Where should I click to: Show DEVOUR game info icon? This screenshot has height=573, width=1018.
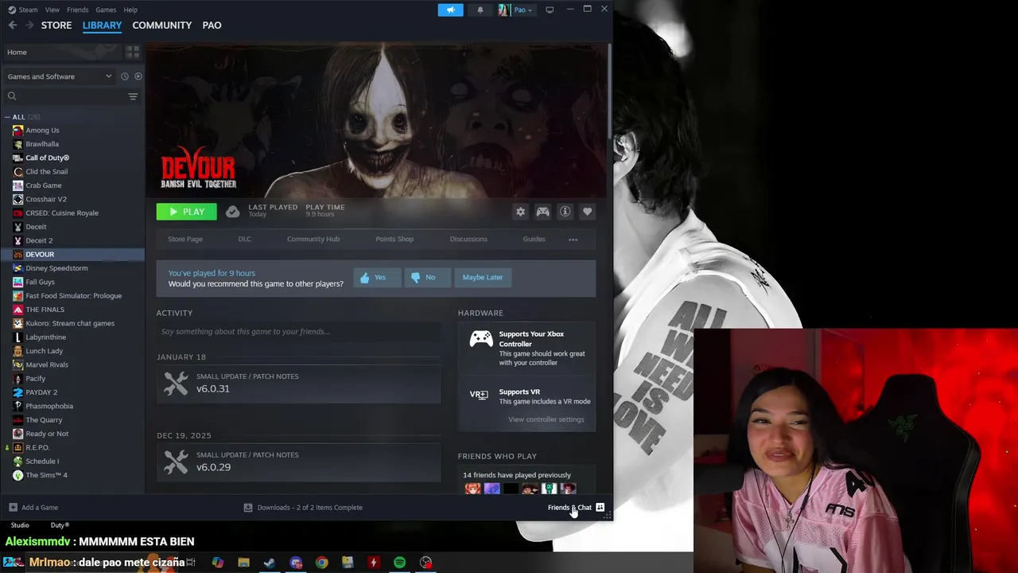tap(565, 212)
